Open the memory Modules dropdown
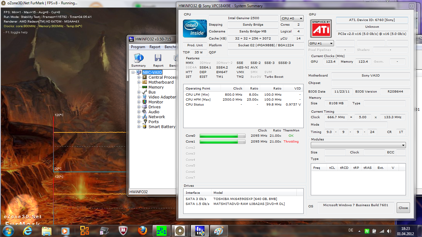 [358, 145]
